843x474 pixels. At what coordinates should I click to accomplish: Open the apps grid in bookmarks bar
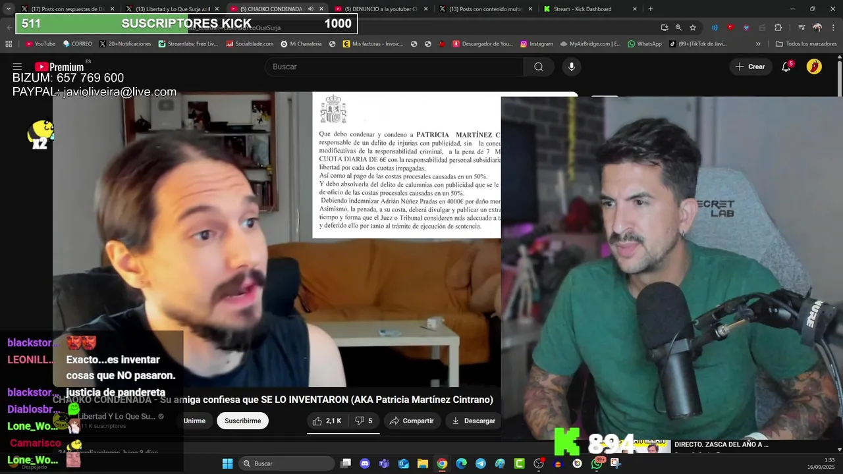click(9, 44)
